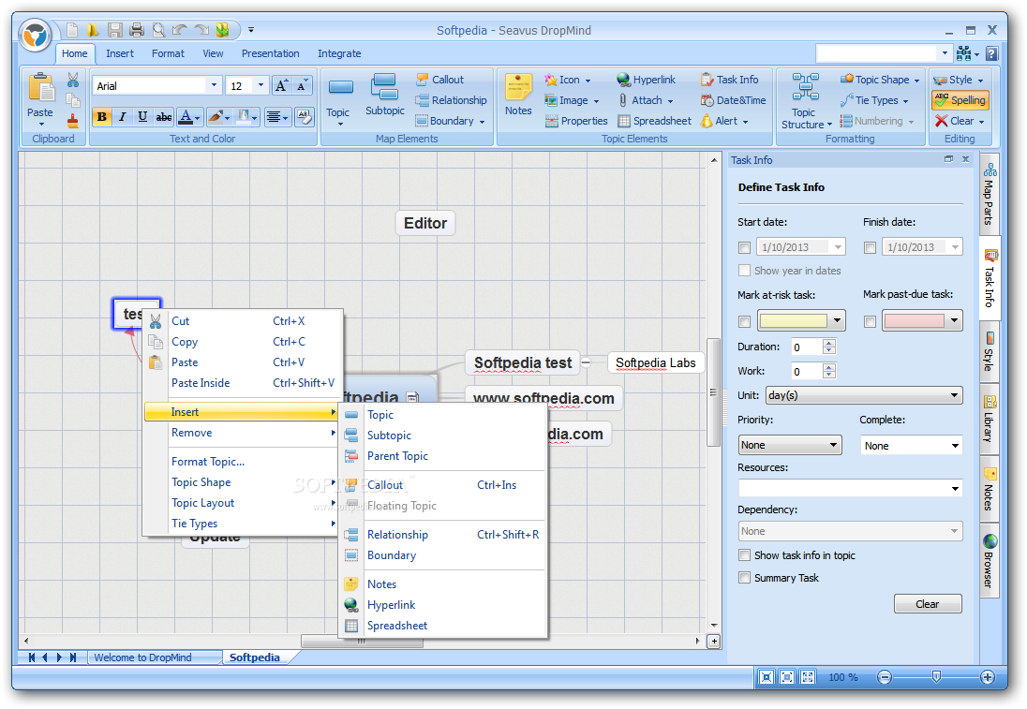Select the Editor topic node
Image resolution: width=1027 pixels, height=709 pixels.
point(425,223)
